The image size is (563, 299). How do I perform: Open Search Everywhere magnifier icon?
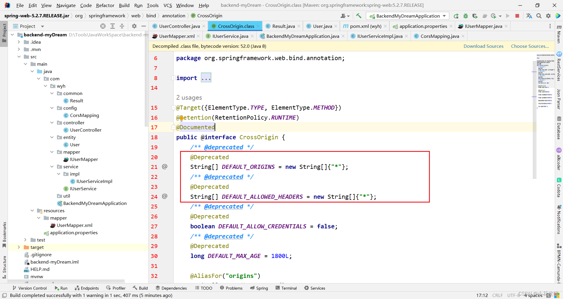tap(539, 16)
